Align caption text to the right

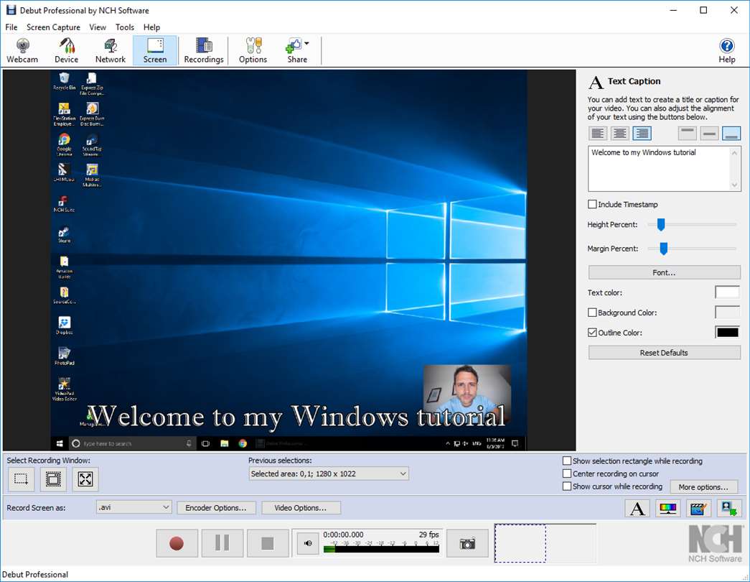[x=642, y=133]
